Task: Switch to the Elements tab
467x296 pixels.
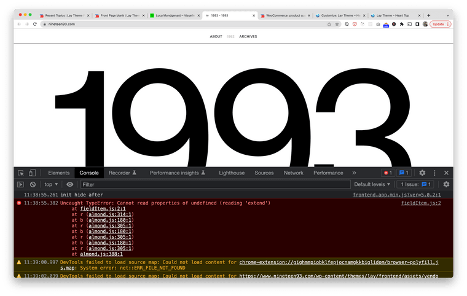Action: point(59,173)
